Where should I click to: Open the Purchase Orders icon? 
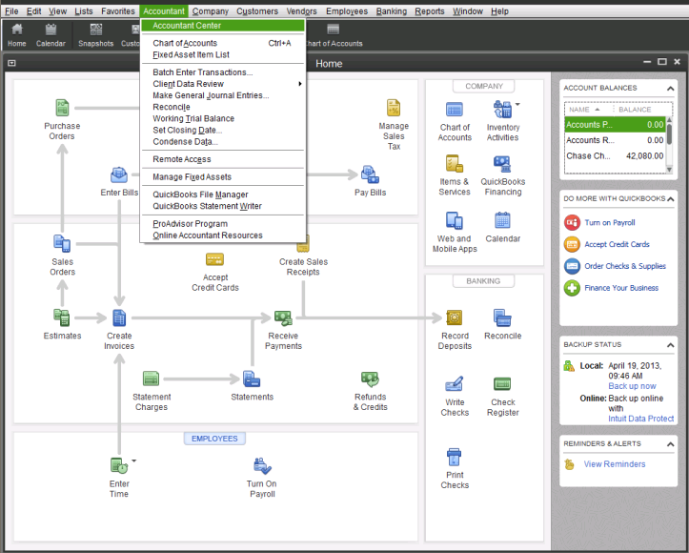pyautogui.click(x=62, y=108)
